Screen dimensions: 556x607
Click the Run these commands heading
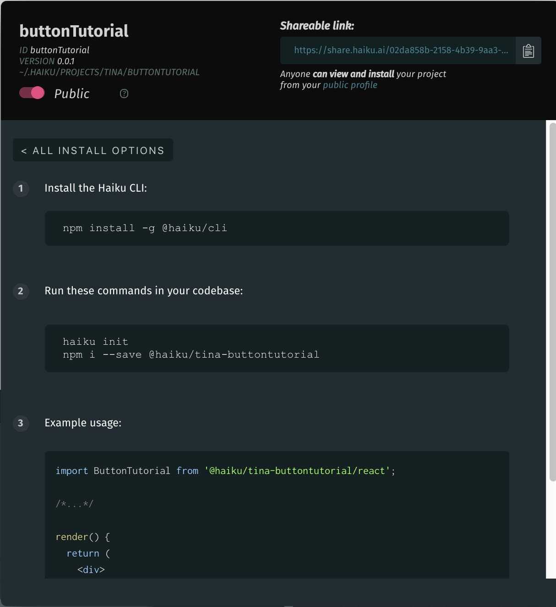click(144, 291)
